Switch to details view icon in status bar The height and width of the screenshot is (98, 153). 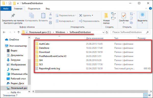[x=145, y=95]
